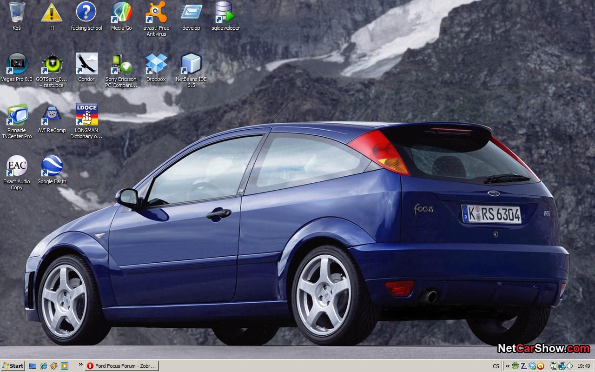Expand the Quick Launch overflow chevron
Image resolution: width=595 pixels, height=372 pixels.
[x=80, y=365]
